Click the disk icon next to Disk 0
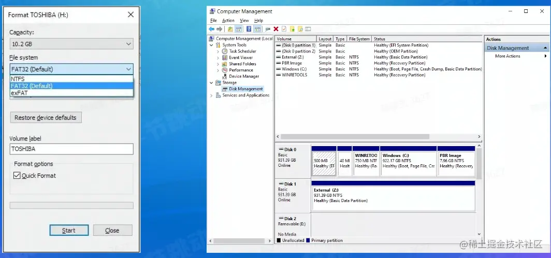Image resolution: width=551 pixels, height=258 pixels. (281, 149)
